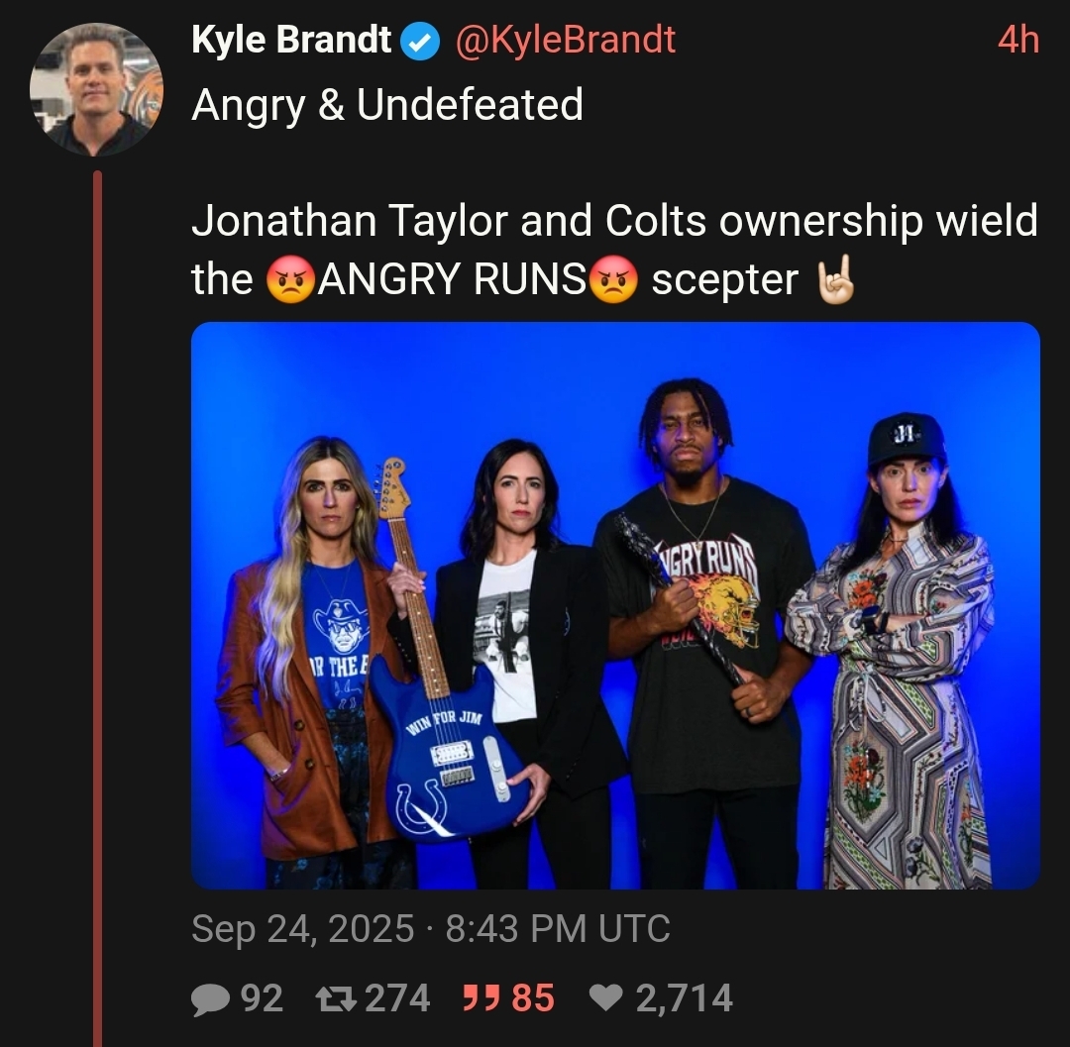Click the red quote marks icon
1070x1047 pixels.
pos(480,996)
